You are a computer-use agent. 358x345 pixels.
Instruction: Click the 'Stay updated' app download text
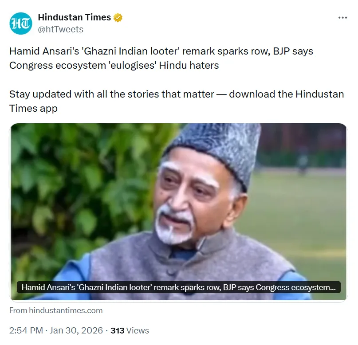point(176,101)
